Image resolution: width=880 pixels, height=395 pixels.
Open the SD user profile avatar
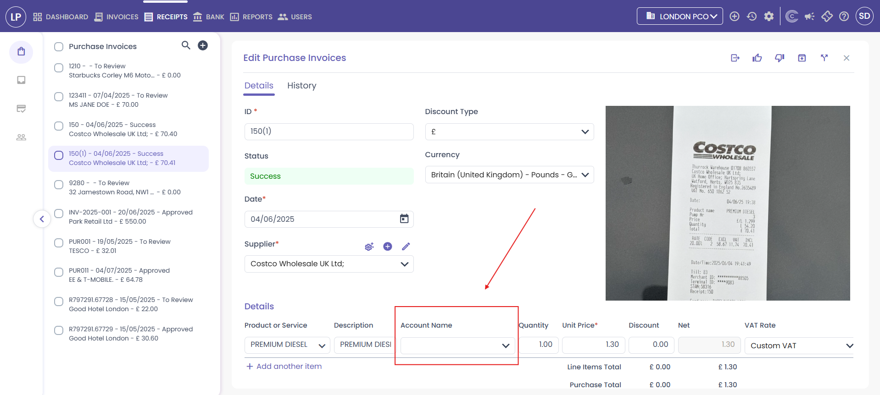[864, 16]
